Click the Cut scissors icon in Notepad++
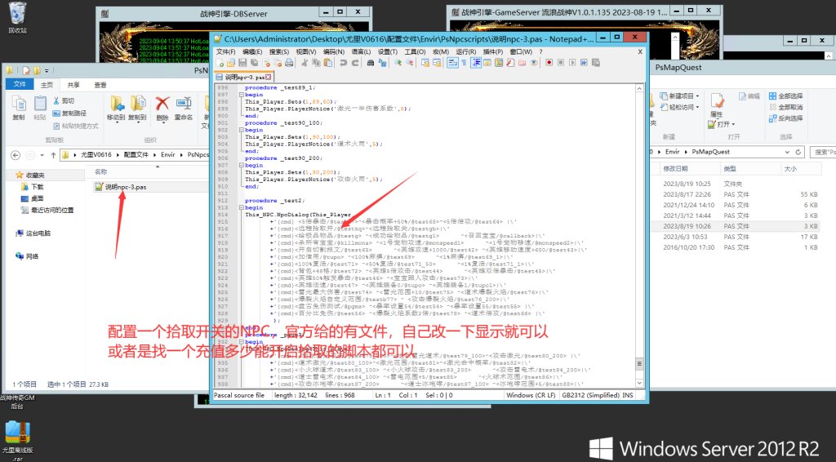This screenshot has height=462, width=836. coord(305,63)
